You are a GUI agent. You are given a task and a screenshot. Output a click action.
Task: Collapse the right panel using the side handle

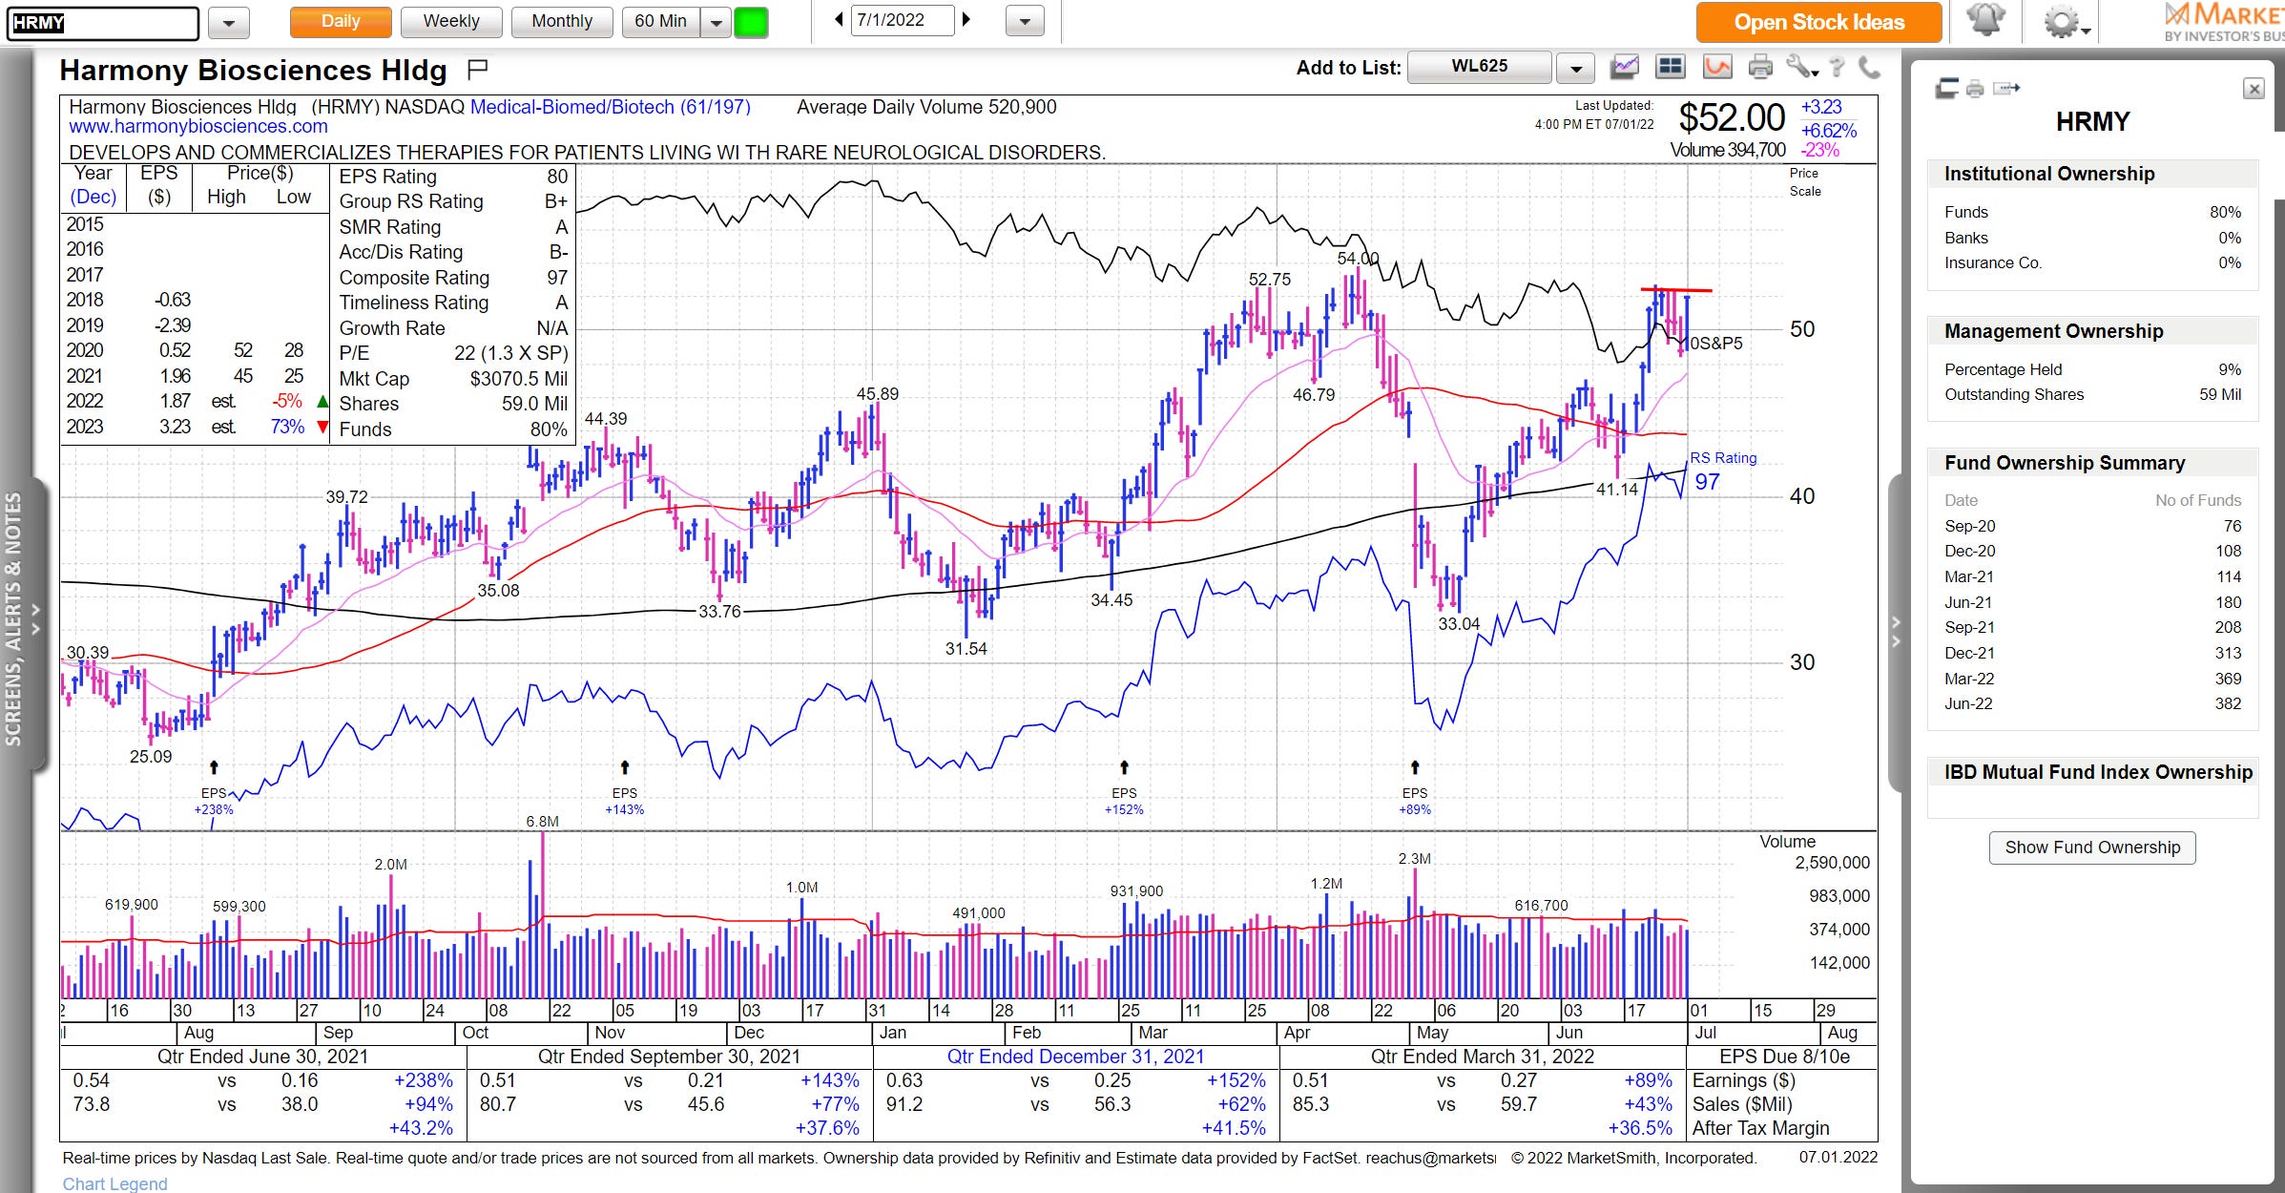click(1896, 632)
